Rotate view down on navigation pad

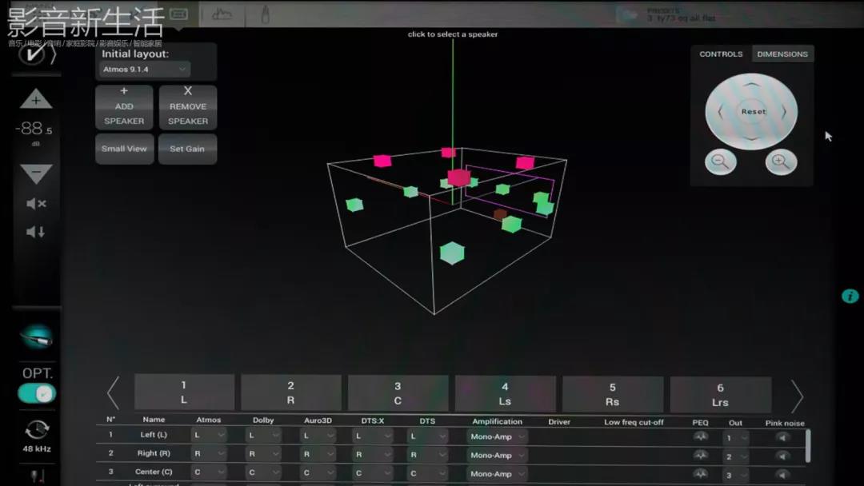tap(751, 138)
